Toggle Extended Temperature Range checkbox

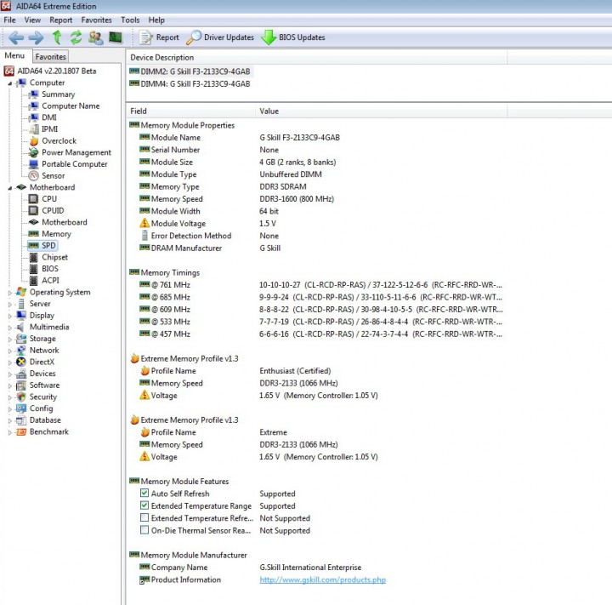(144, 505)
